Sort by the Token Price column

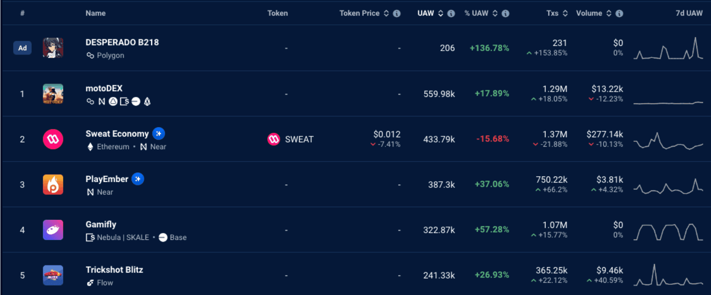pyautogui.click(x=386, y=13)
